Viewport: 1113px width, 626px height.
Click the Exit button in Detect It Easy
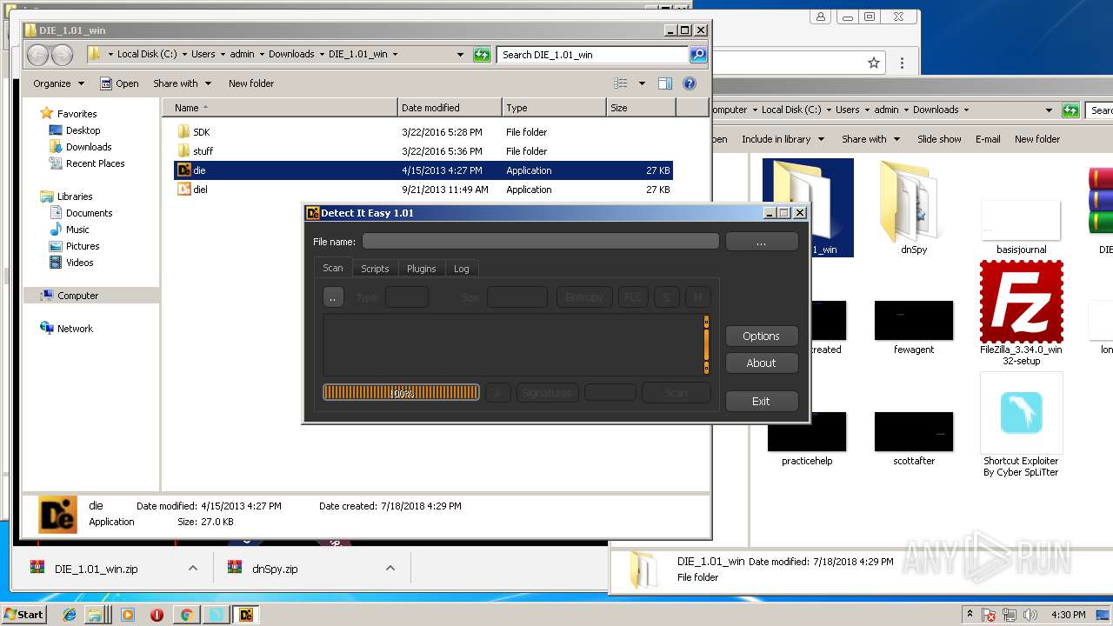(x=761, y=402)
